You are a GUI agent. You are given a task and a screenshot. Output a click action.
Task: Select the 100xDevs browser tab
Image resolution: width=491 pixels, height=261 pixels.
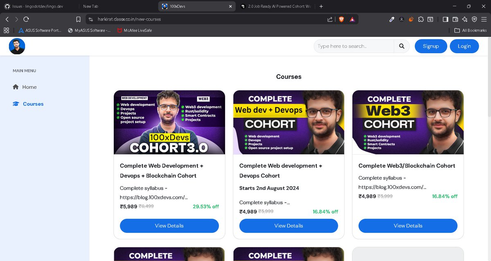[x=196, y=7]
